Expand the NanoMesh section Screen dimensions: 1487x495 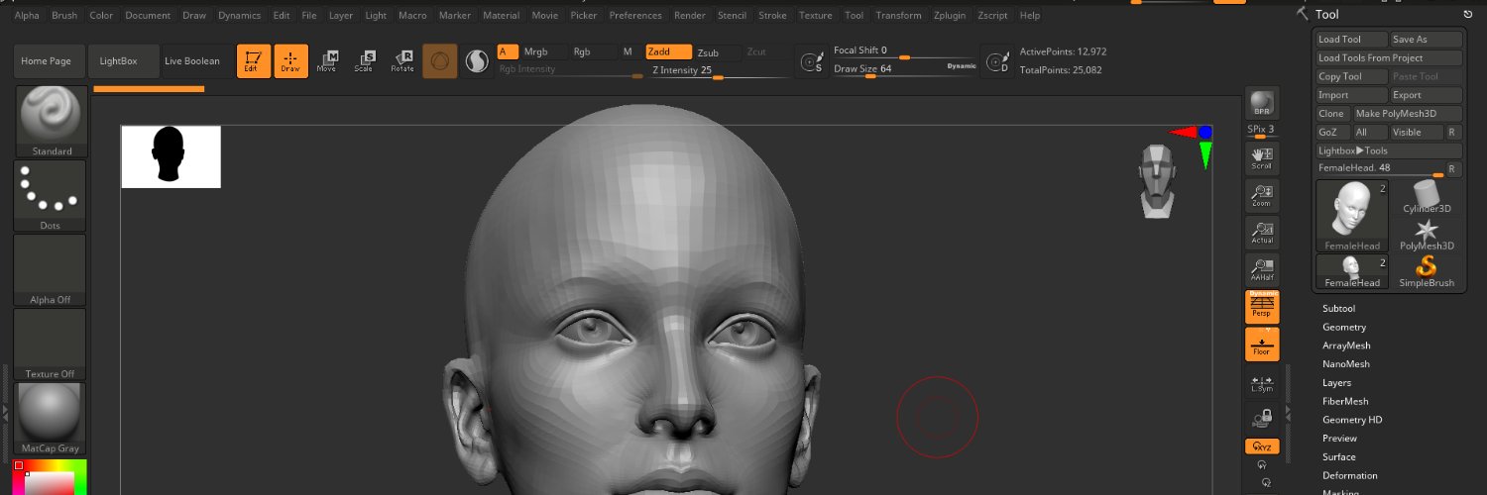[x=1346, y=364]
